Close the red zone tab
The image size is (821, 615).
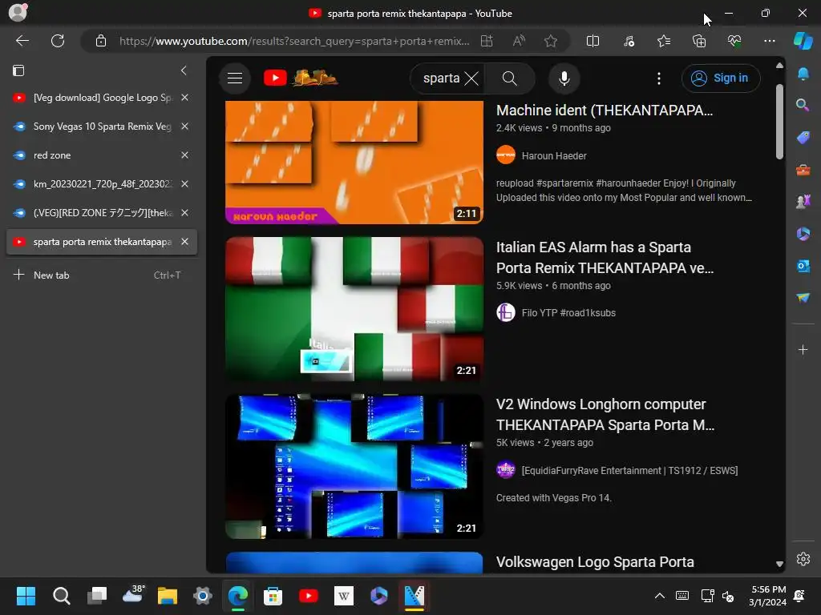pyautogui.click(x=184, y=155)
